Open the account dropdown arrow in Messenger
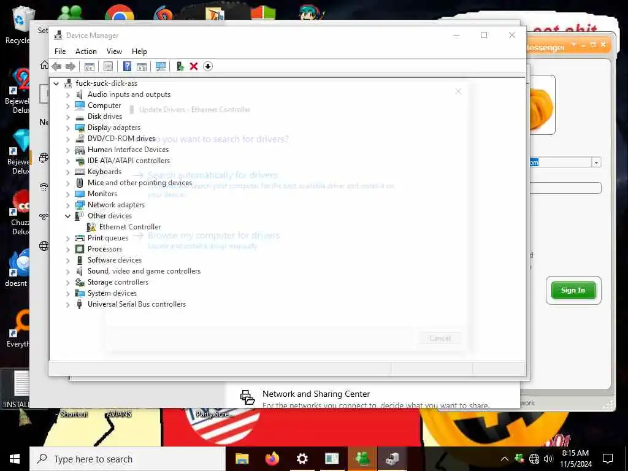 (596, 162)
